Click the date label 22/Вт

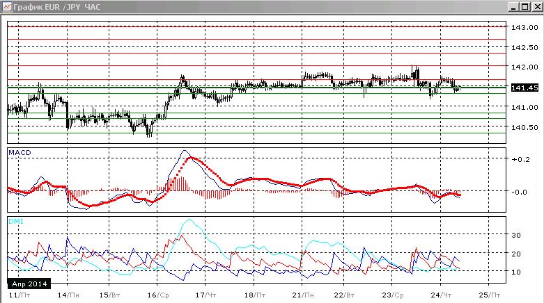coord(344,295)
